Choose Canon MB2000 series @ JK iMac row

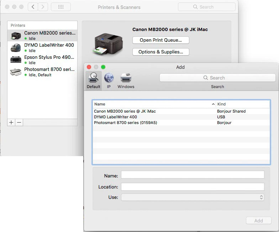pos(181,111)
